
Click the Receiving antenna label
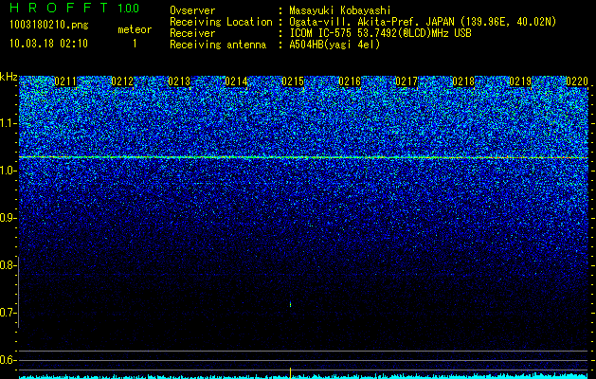pyautogui.click(x=218, y=45)
